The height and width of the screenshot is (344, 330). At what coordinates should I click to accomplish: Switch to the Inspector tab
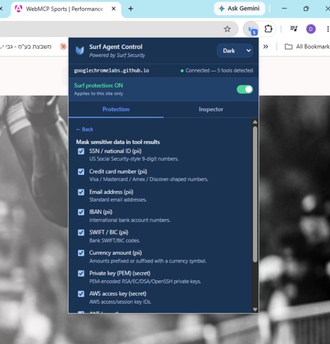211,109
